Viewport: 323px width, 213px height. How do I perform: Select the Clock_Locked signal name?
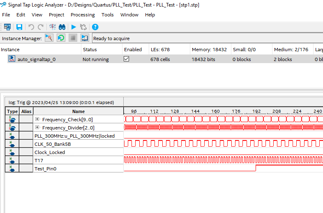(x=50, y=152)
